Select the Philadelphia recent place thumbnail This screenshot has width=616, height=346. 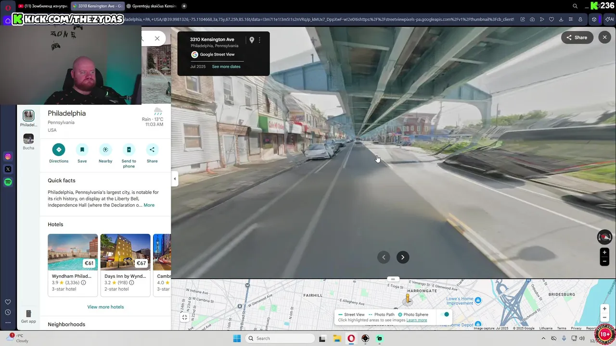pos(28,115)
